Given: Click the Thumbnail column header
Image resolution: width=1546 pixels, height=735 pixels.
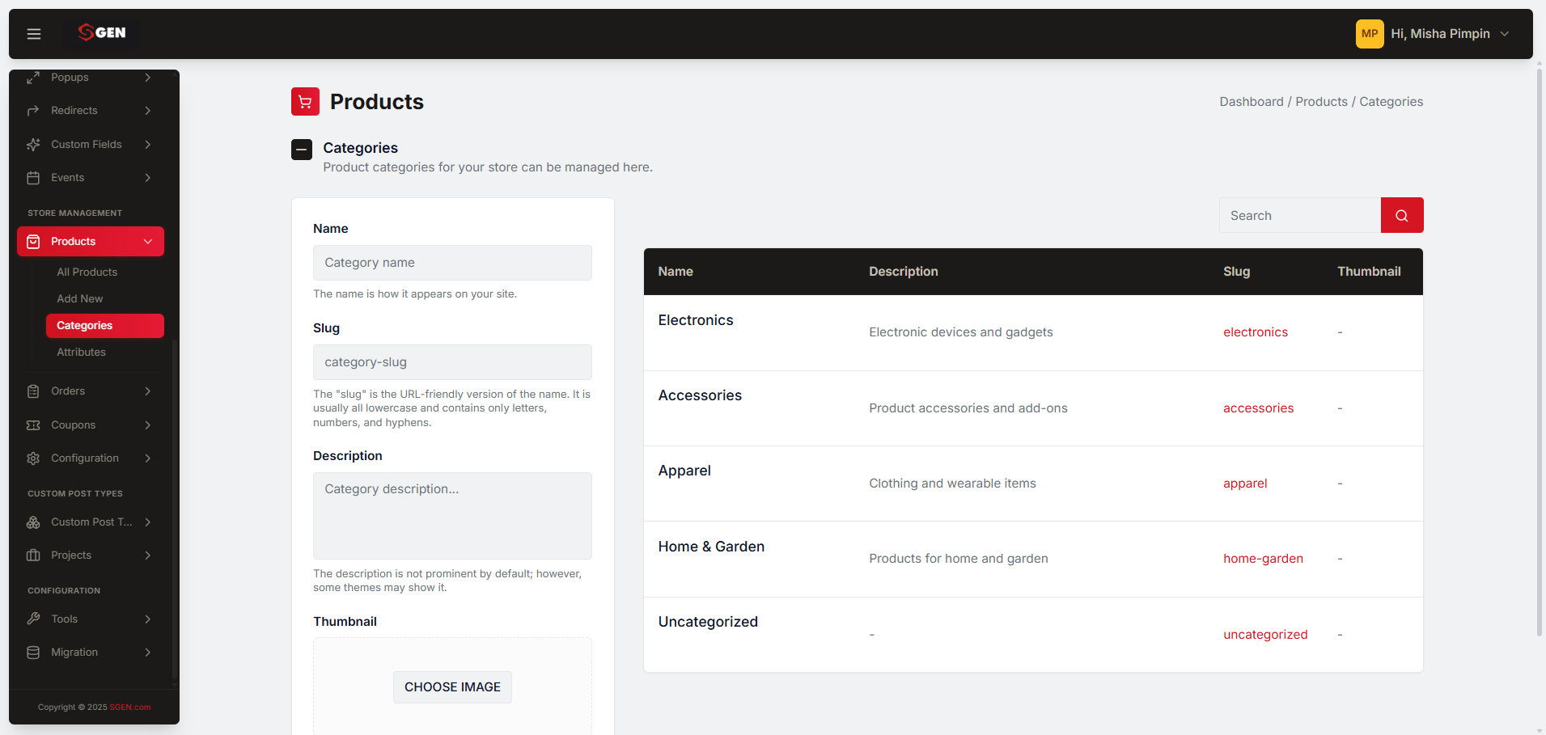Looking at the screenshot, I should (1369, 272).
